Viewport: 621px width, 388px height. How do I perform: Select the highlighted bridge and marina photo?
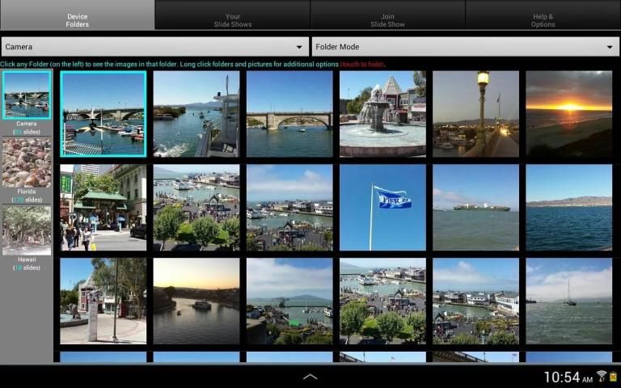tap(103, 114)
